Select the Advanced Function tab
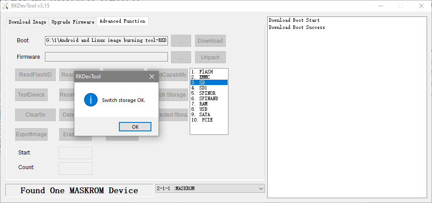Image resolution: width=432 pixels, height=203 pixels. [x=122, y=21]
